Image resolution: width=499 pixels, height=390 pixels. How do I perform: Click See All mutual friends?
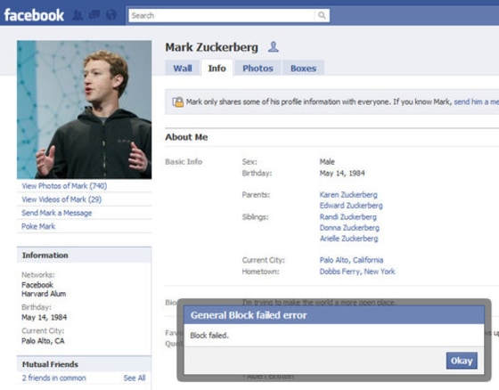pyautogui.click(x=135, y=378)
